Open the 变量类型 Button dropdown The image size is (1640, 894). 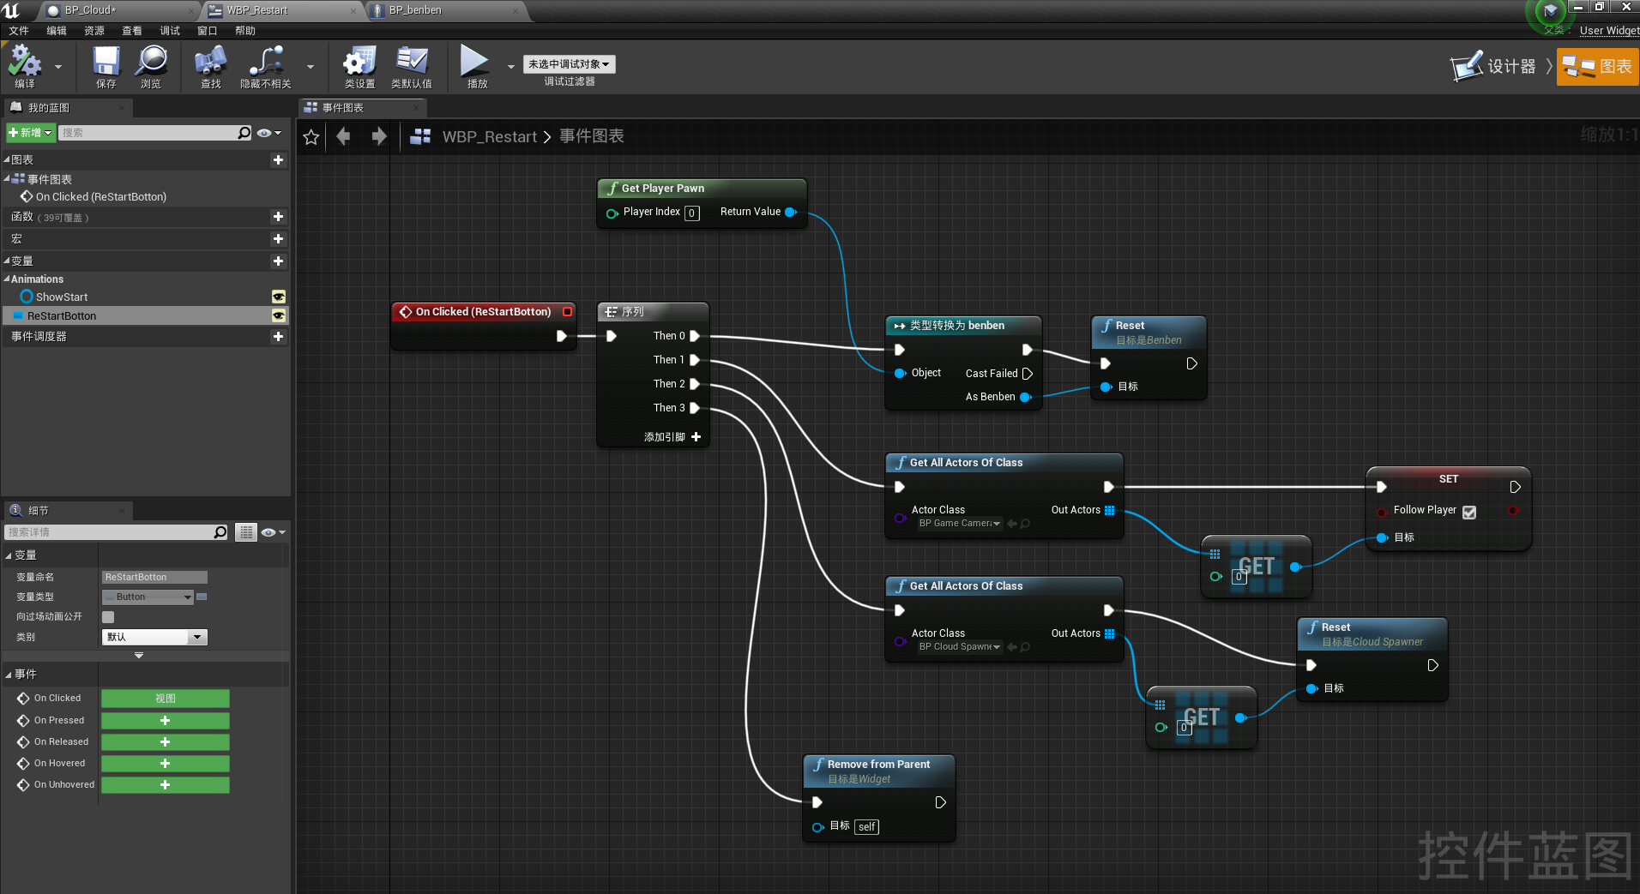point(148,597)
